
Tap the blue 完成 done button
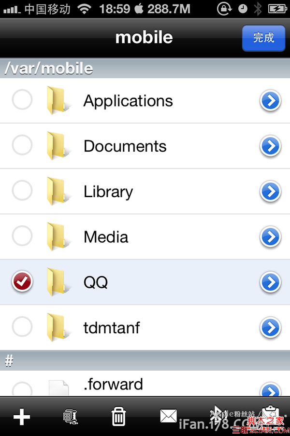coord(263,38)
